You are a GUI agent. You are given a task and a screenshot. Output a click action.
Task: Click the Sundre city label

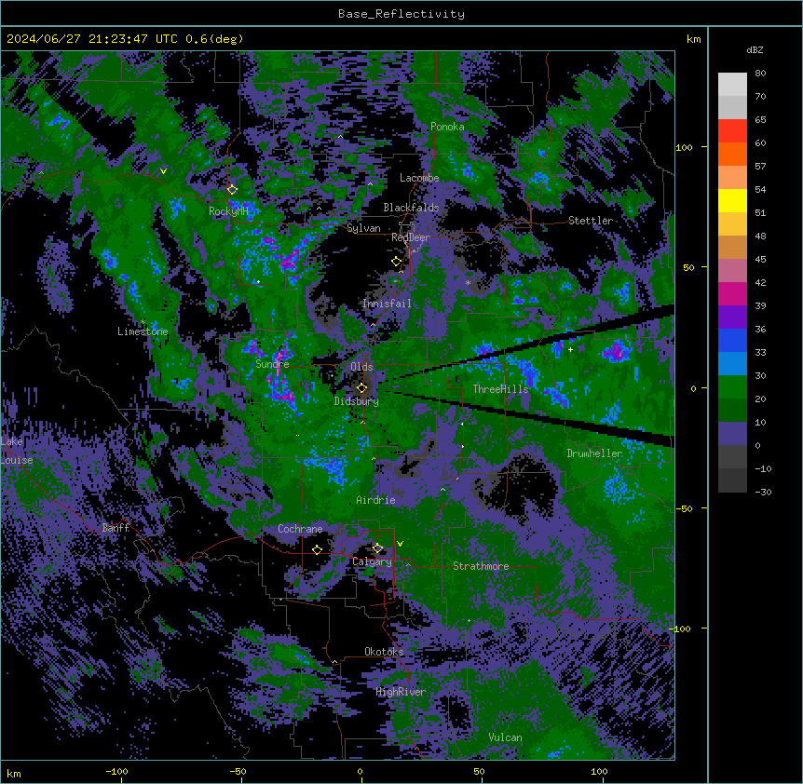272,364
